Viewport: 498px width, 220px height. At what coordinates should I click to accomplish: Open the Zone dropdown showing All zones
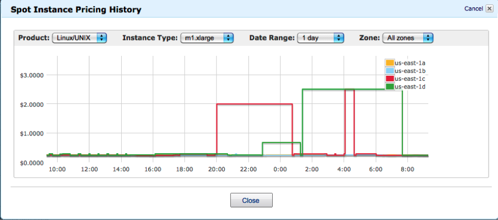[408, 38]
